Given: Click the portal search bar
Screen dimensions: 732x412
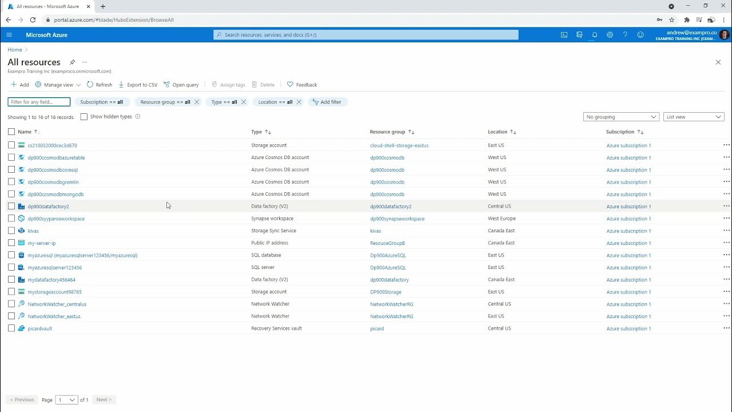Looking at the screenshot, I should (x=366, y=35).
